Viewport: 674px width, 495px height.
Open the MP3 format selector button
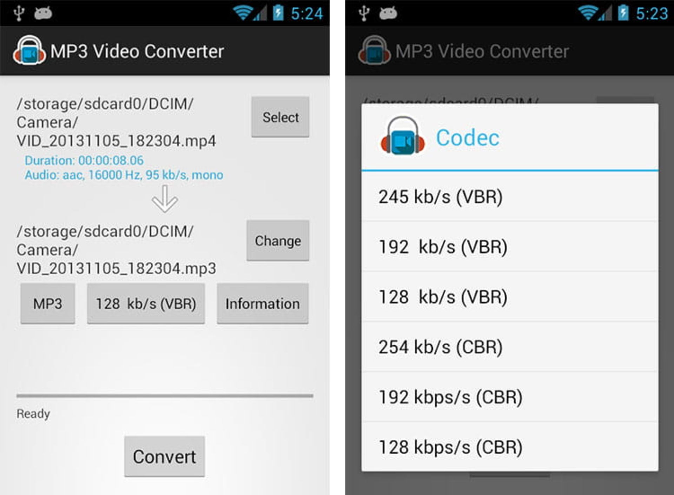(x=48, y=303)
